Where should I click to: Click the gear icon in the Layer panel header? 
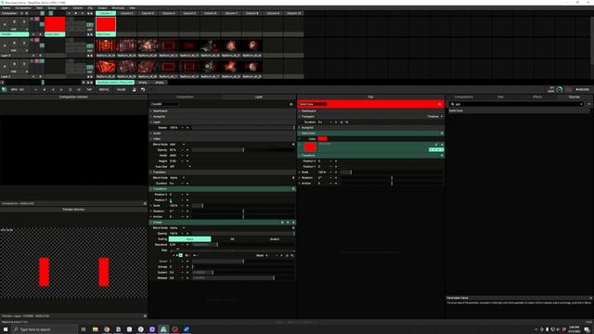pos(291,104)
